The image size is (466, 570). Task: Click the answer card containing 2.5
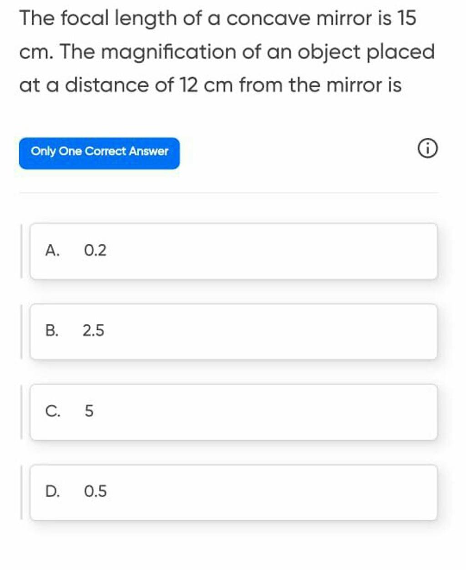click(x=233, y=331)
